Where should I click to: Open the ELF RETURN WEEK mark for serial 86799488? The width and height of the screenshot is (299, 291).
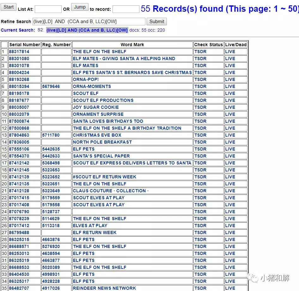(95, 232)
